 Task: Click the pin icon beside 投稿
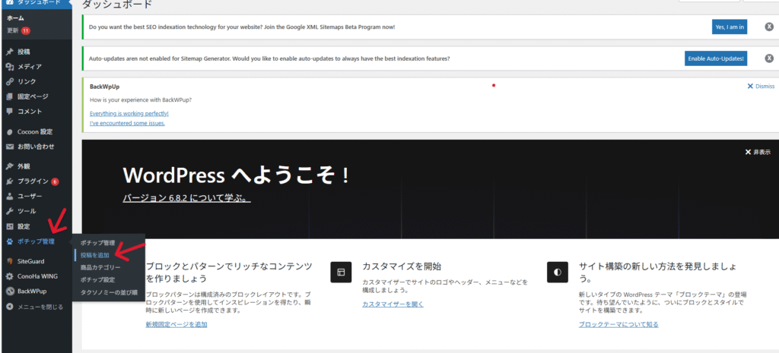coord(9,52)
